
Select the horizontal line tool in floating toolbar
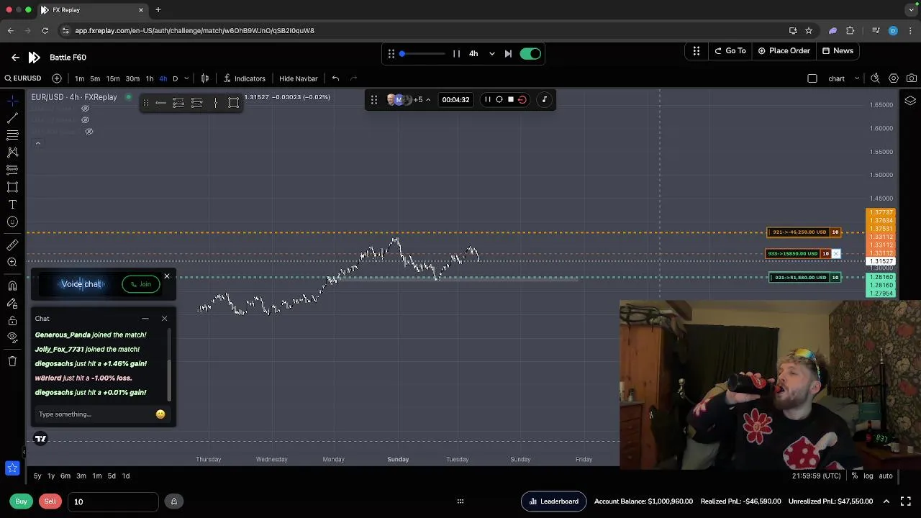[160, 103]
